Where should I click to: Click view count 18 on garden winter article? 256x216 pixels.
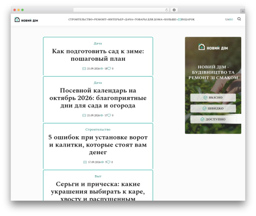click(105, 68)
